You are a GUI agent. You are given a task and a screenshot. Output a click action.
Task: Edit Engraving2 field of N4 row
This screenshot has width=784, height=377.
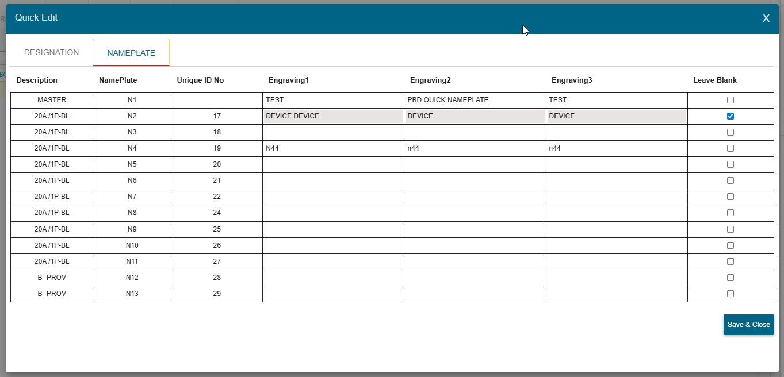click(x=475, y=148)
